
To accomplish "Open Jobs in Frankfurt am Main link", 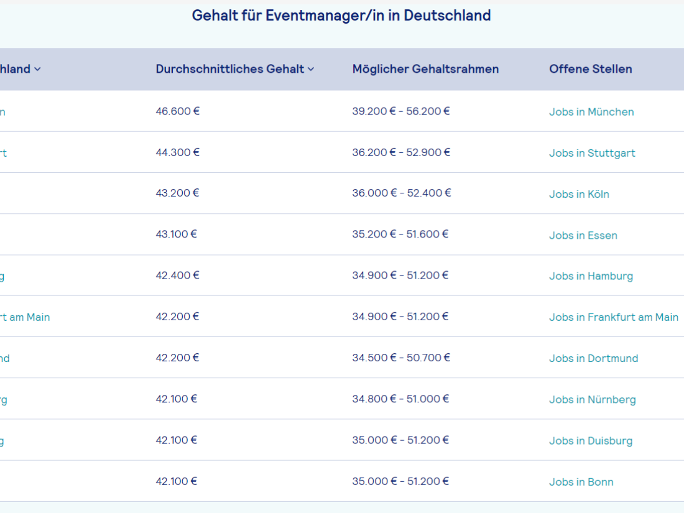I will [613, 317].
